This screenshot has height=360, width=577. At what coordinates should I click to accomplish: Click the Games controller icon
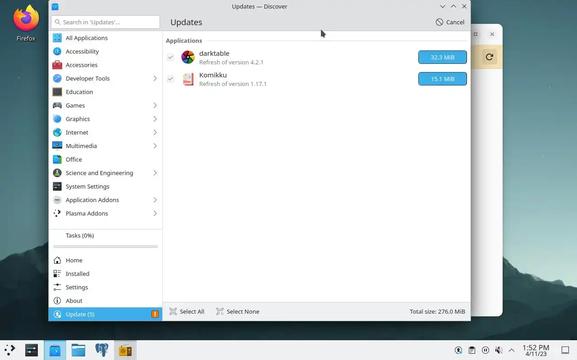coord(57,105)
